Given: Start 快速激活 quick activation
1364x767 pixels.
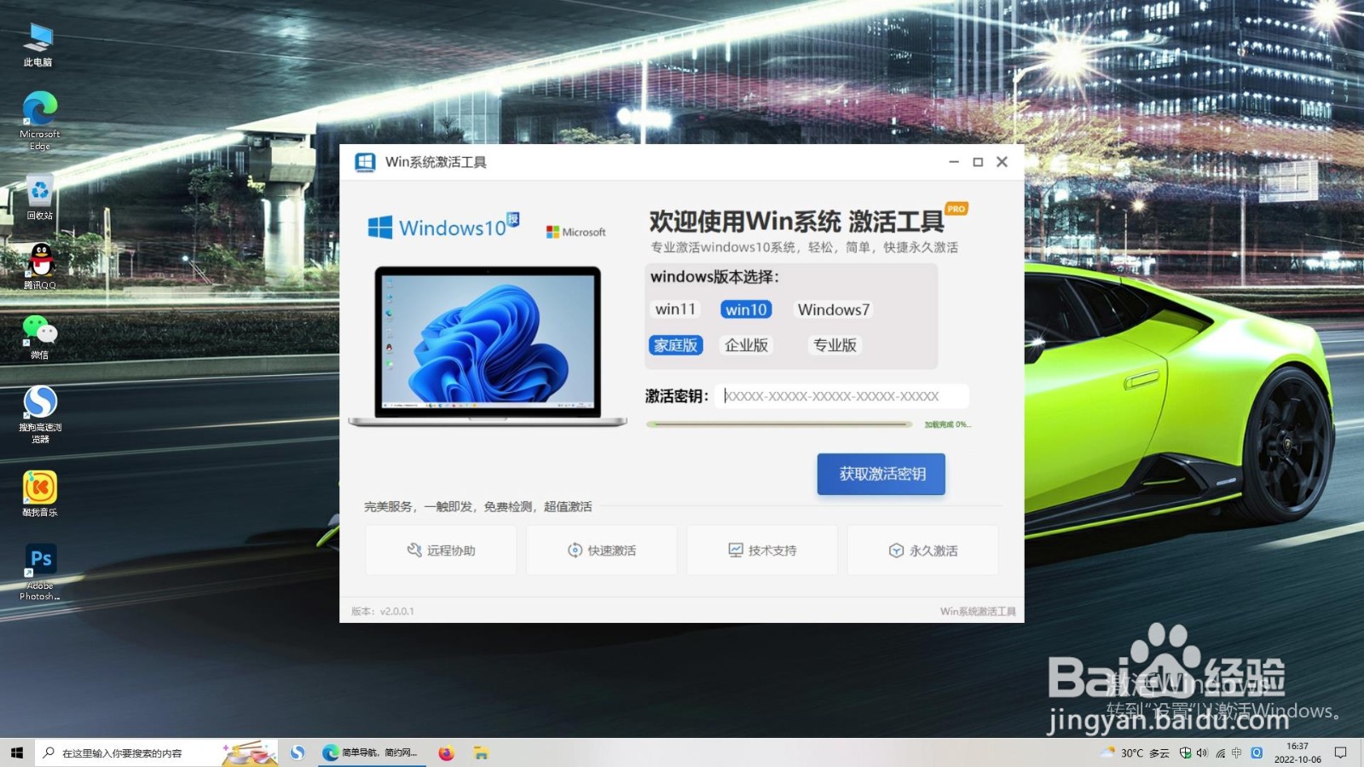Looking at the screenshot, I should 602,551.
